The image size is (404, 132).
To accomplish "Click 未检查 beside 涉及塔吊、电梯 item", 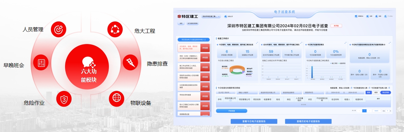I will 205,48.
